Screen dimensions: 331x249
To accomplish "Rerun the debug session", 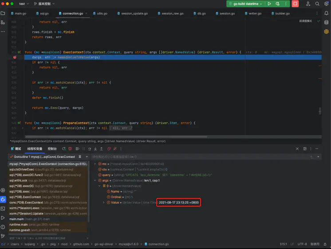I will (64, 149).
